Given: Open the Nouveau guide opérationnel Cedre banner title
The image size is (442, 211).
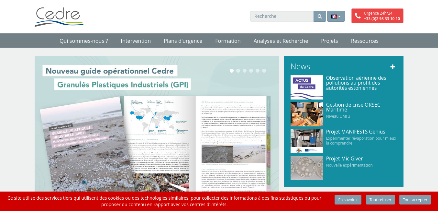Looking at the screenshot, I should coord(110,71).
